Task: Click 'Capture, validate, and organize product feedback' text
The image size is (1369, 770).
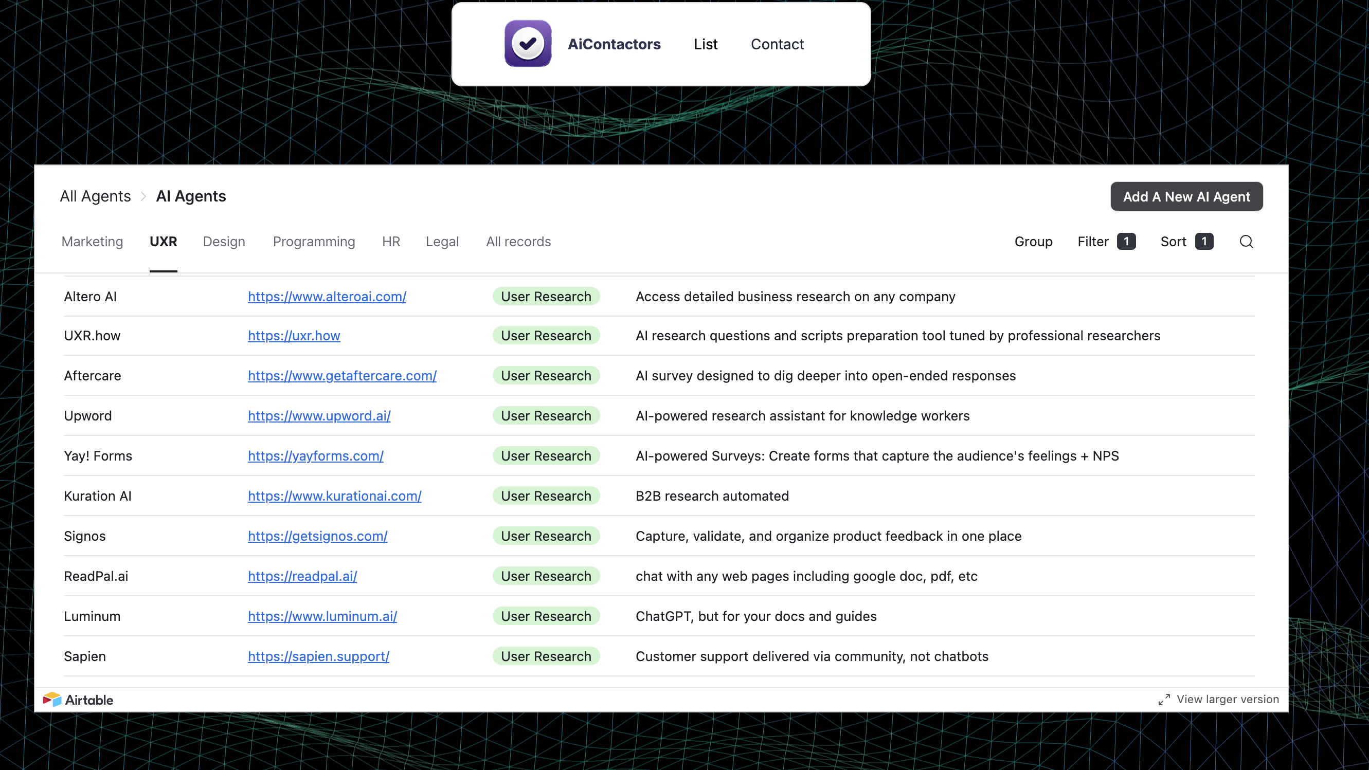Action: (828, 536)
